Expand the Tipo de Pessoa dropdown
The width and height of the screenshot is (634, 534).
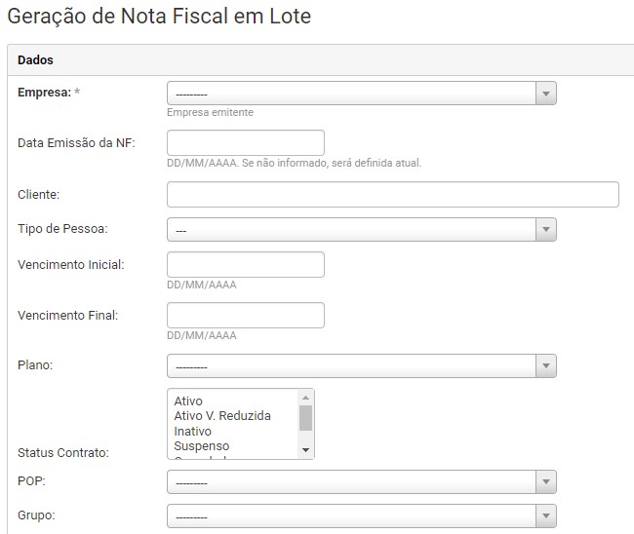(352, 230)
